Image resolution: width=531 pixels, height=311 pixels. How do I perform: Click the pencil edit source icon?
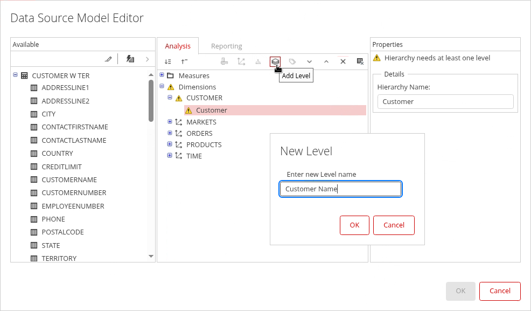click(109, 59)
